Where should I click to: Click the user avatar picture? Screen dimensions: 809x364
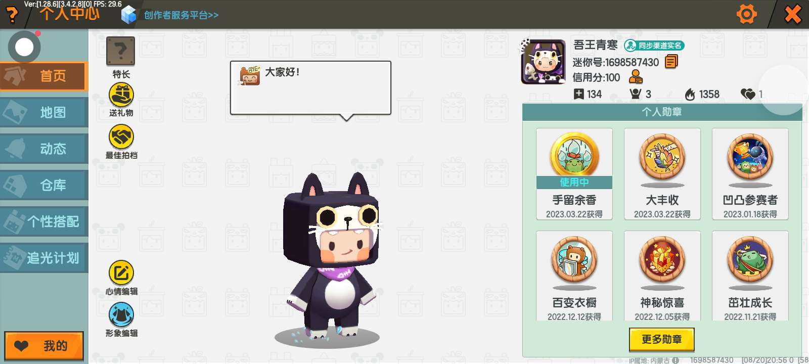[x=544, y=62]
